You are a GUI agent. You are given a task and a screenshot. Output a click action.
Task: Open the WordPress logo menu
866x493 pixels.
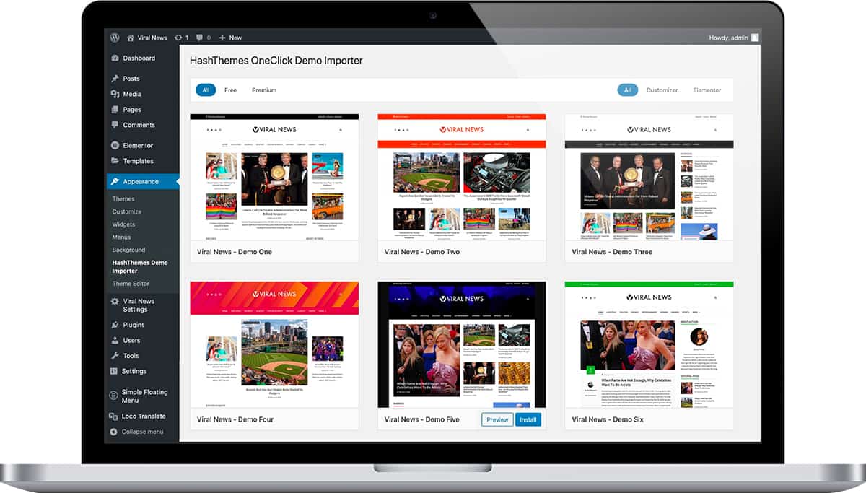(x=115, y=38)
